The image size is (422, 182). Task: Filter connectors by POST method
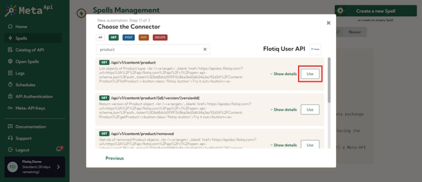pyautogui.click(x=129, y=37)
